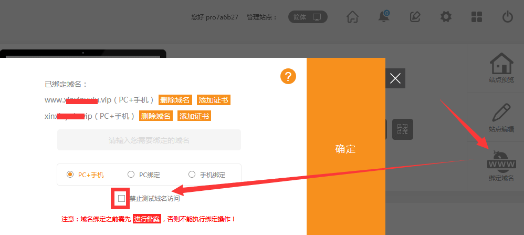Select the 手机绑定 radio option
This screenshot has height=235, width=524.
(192, 175)
